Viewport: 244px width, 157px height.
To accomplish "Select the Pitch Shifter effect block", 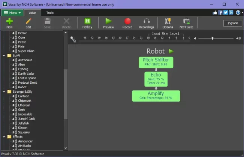I will pos(156,62).
